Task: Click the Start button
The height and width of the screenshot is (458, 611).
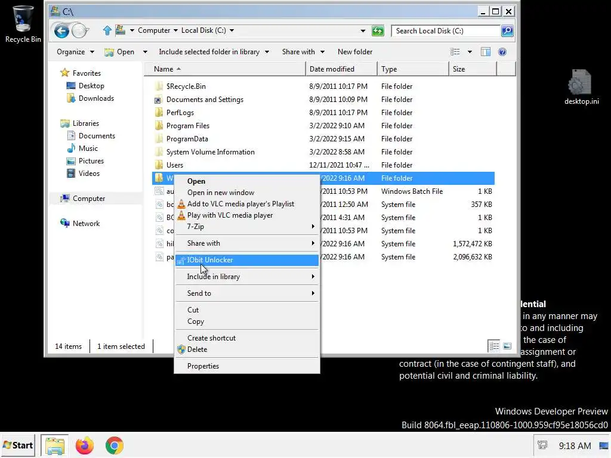Action: pos(18,445)
